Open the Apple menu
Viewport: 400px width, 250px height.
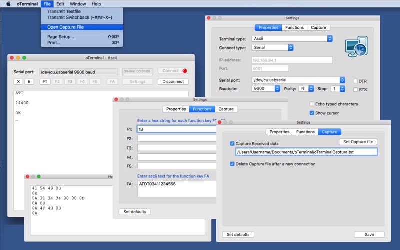click(x=8, y=4)
